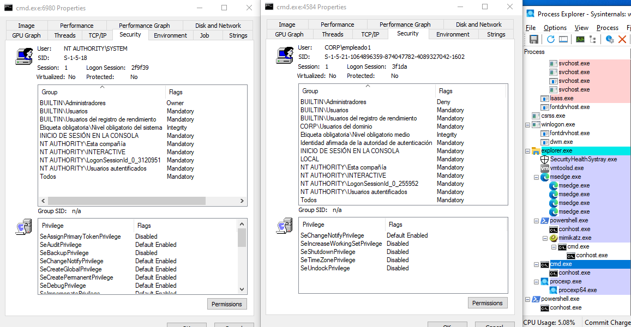631x327 pixels.
Task: Click scroll-down arrow in cmd.exe:6980 privilege list
Action: [x=242, y=289]
